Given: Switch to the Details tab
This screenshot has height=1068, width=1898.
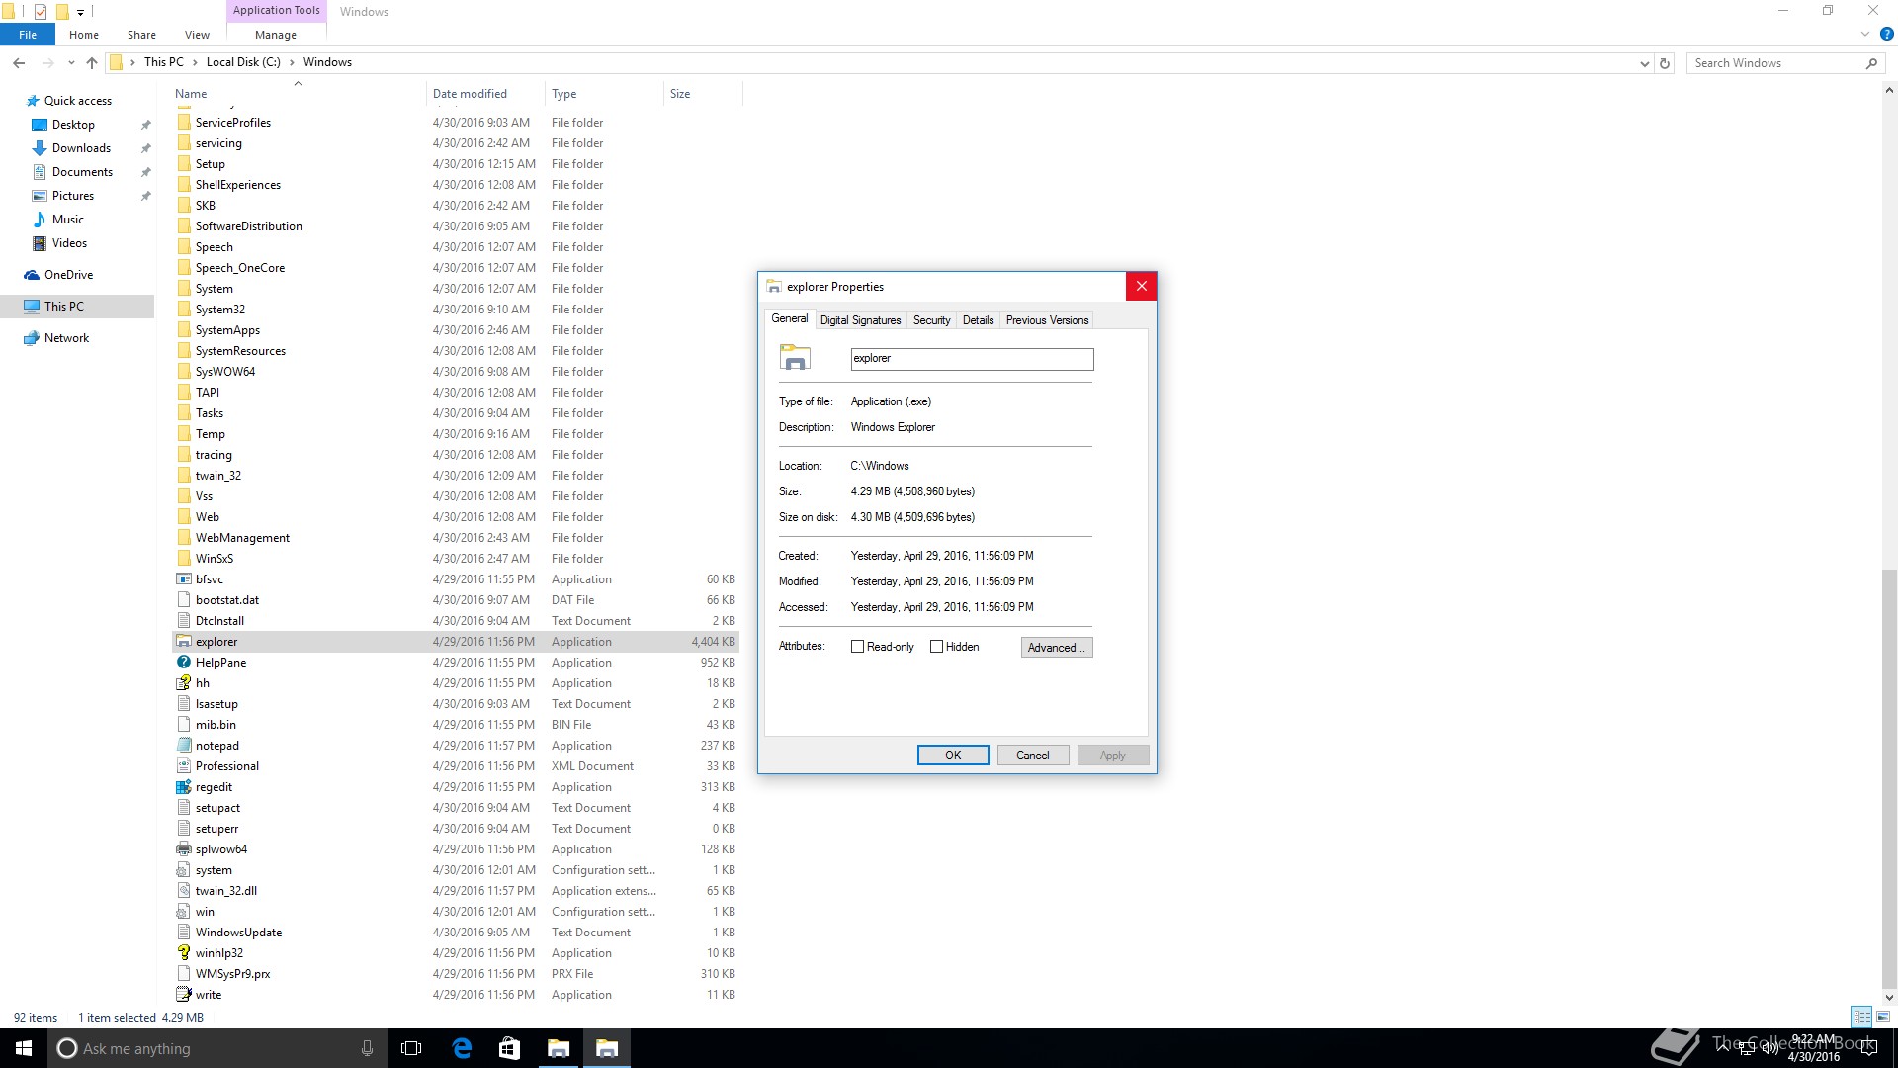Looking at the screenshot, I should 978,320.
